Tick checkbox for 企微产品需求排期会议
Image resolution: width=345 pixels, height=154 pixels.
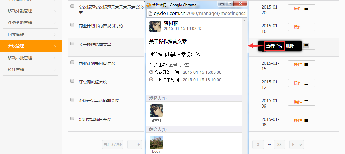72,100
